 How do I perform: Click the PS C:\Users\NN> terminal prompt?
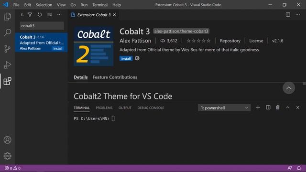[91, 118]
